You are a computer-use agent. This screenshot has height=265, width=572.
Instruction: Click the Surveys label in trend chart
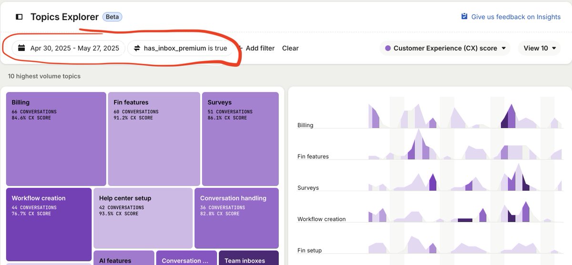(x=308, y=188)
